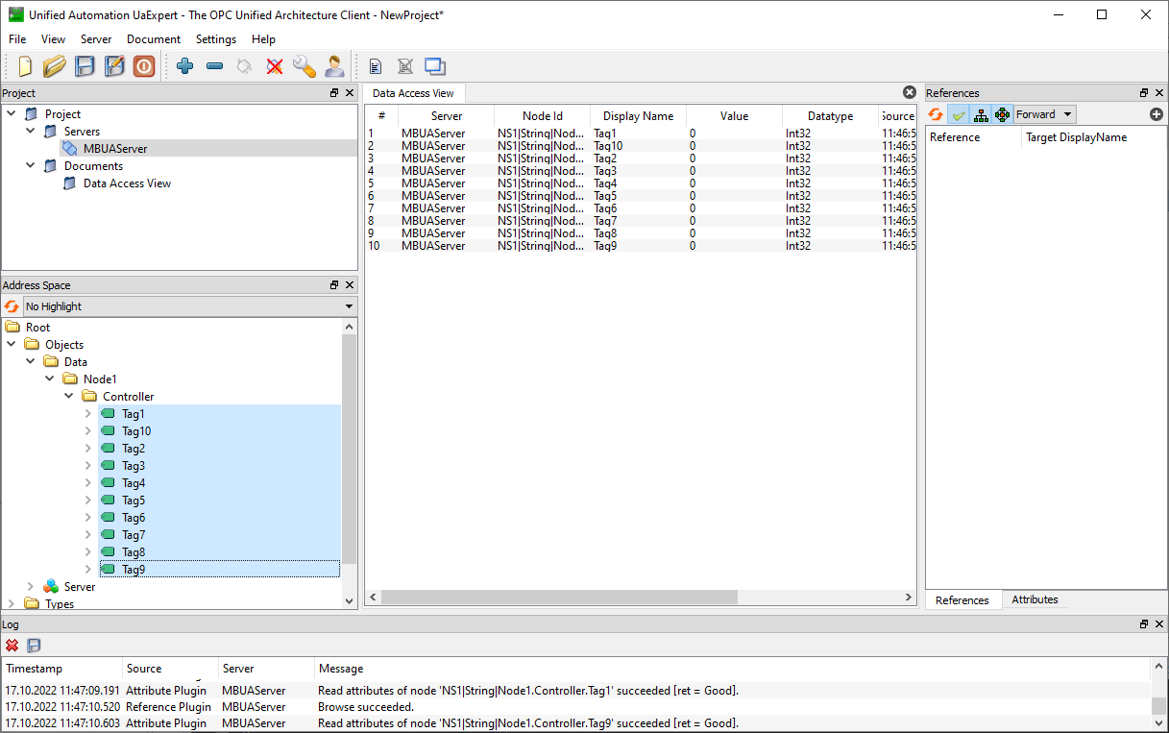Click the Browse succeeded log message

(365, 707)
